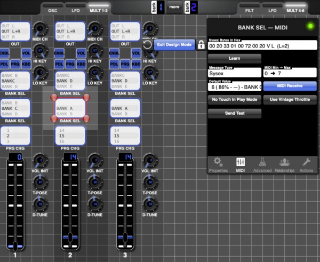Screen dimensions: 320x262
Task: Click the Send Test button
Action: [x=235, y=113]
